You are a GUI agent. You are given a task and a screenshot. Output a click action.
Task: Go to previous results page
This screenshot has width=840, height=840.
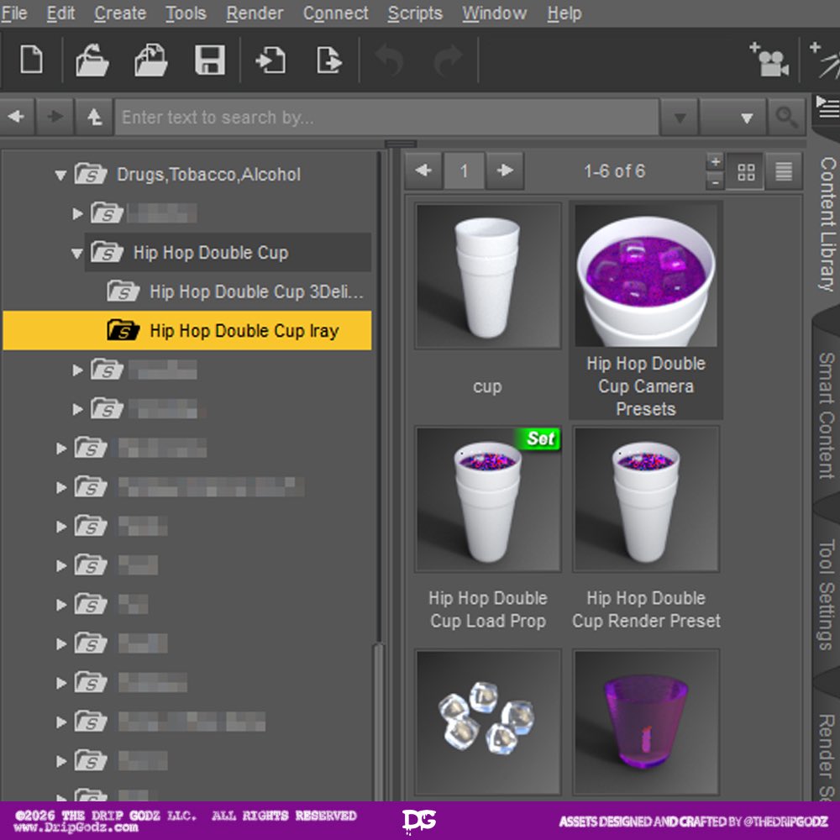point(423,171)
